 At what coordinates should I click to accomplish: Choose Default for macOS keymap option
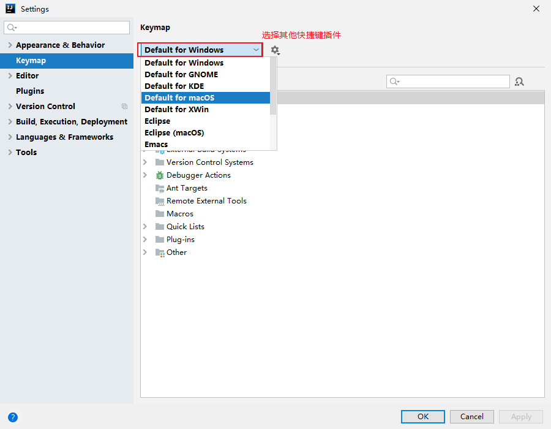[179, 98]
